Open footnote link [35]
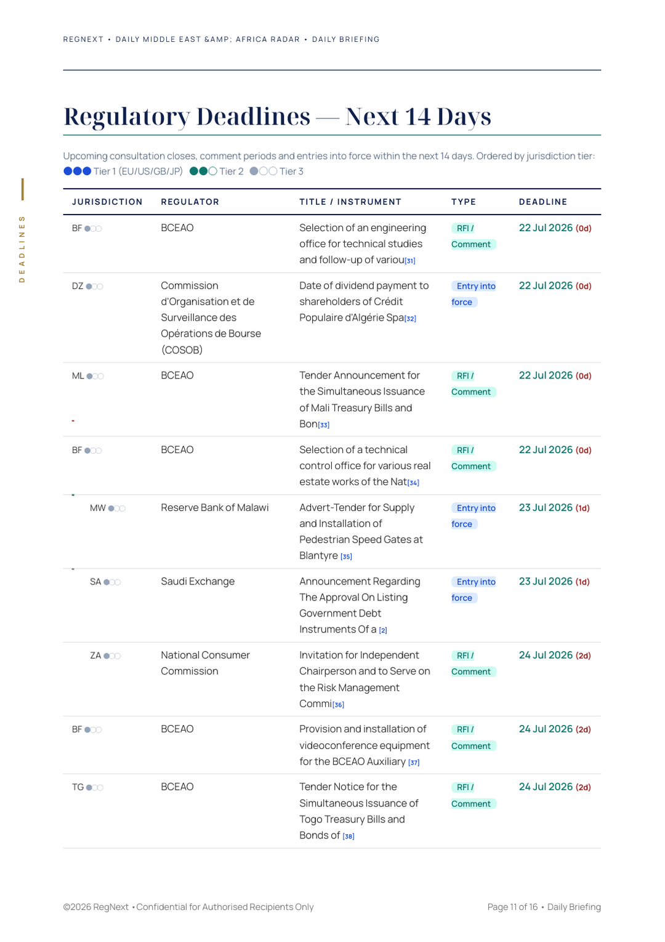665x942 pixels. pyautogui.click(x=346, y=557)
